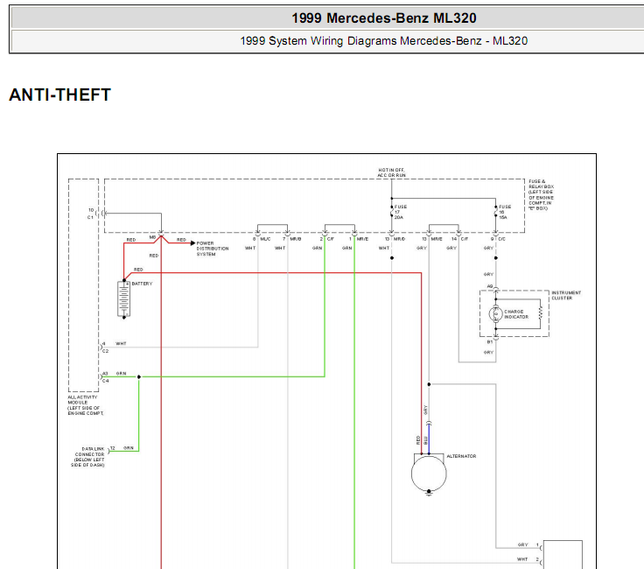Click the "C4" connector label on activity module
The width and height of the screenshot is (644, 569).
[x=106, y=381]
